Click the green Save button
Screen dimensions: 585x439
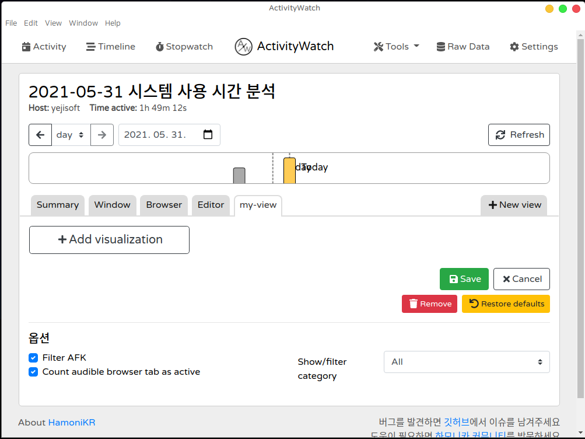coord(465,279)
